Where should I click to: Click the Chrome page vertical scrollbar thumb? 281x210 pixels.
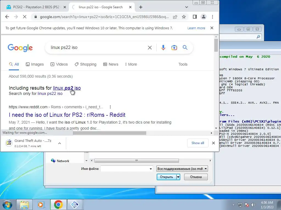coord(216,45)
